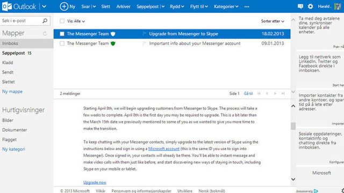Go to last page arrow icon

pos(283,93)
